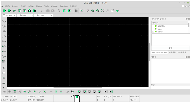
Task: Select the Insert Image tool
Action: tap(4, 78)
